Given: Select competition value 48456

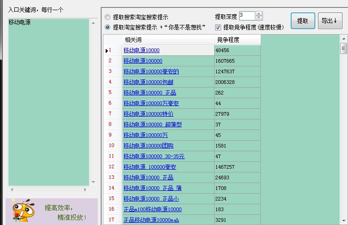Looking at the screenshot, I should click(237, 50).
